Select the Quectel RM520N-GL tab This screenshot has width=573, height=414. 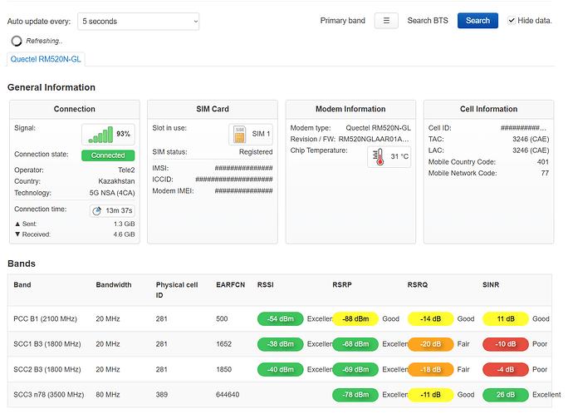tap(46, 59)
